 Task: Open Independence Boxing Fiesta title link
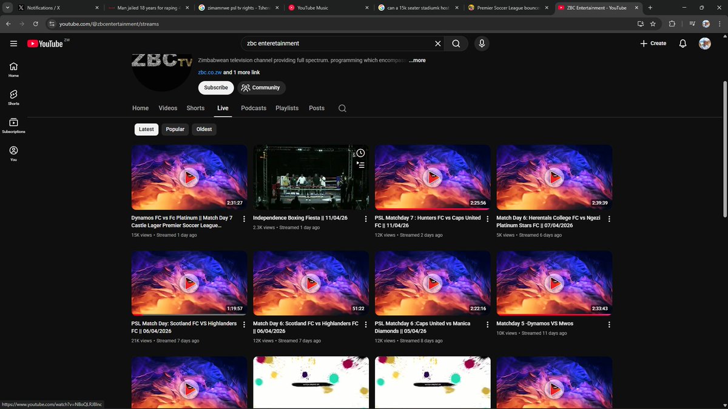(301, 218)
